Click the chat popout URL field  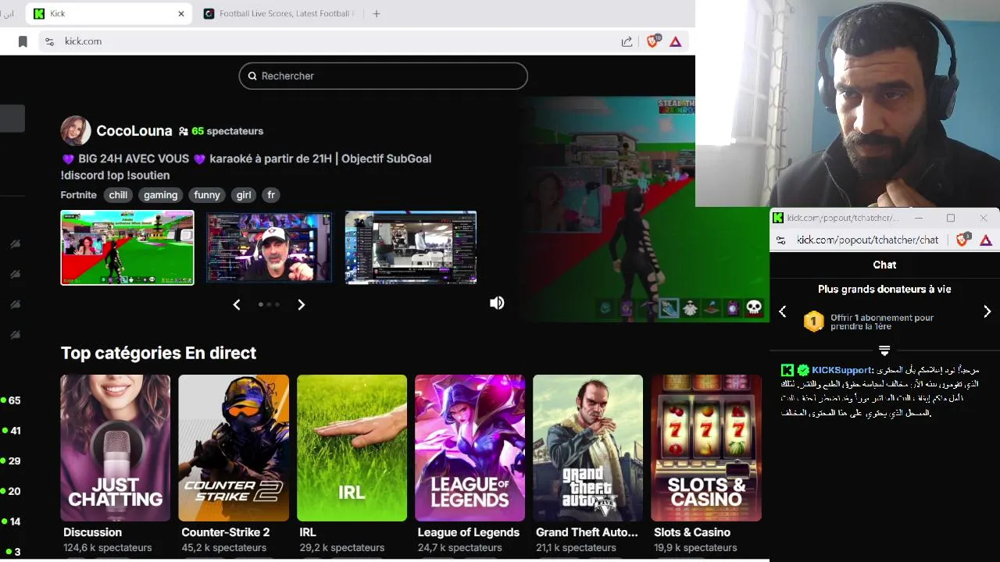pyautogui.click(x=867, y=240)
